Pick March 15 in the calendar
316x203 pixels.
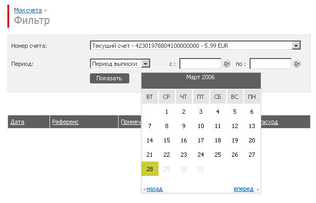pyautogui.click(x=167, y=140)
